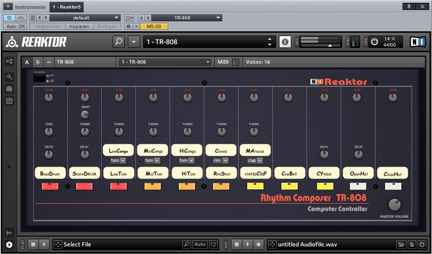Click the circular play icon at bottom left

pos(9,245)
